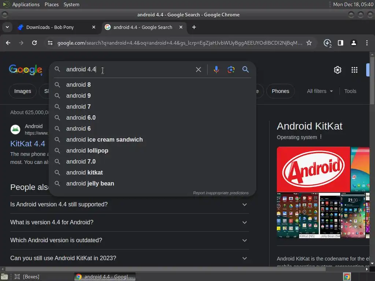Select the Phones filter chip
The image size is (375, 281).
(280, 91)
